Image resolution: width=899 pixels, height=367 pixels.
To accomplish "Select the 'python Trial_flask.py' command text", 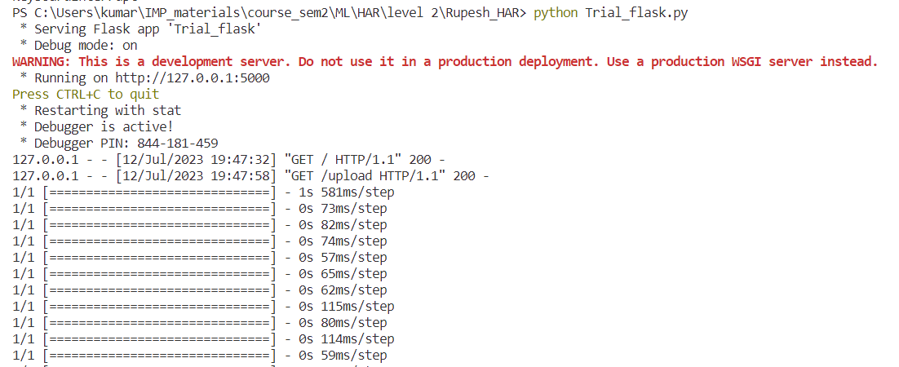I will pos(610,13).
